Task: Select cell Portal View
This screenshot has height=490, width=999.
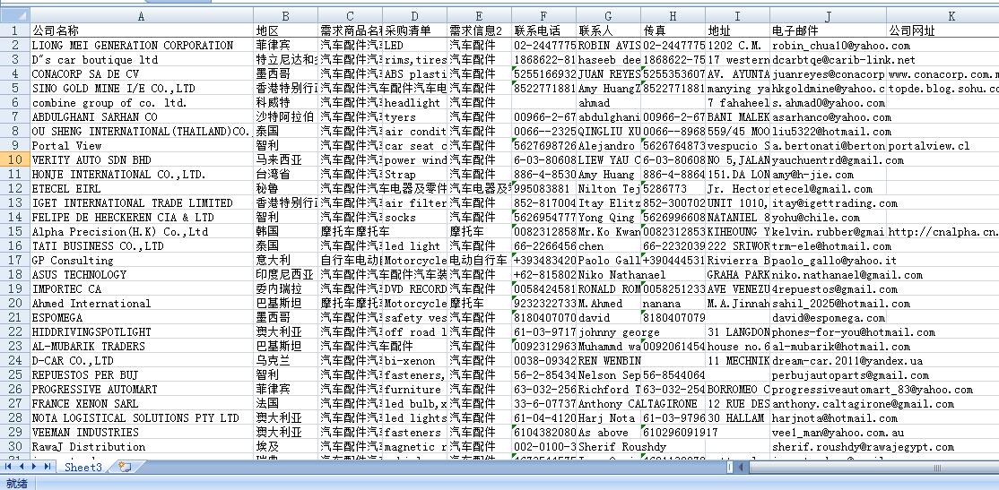Action: click(x=142, y=145)
